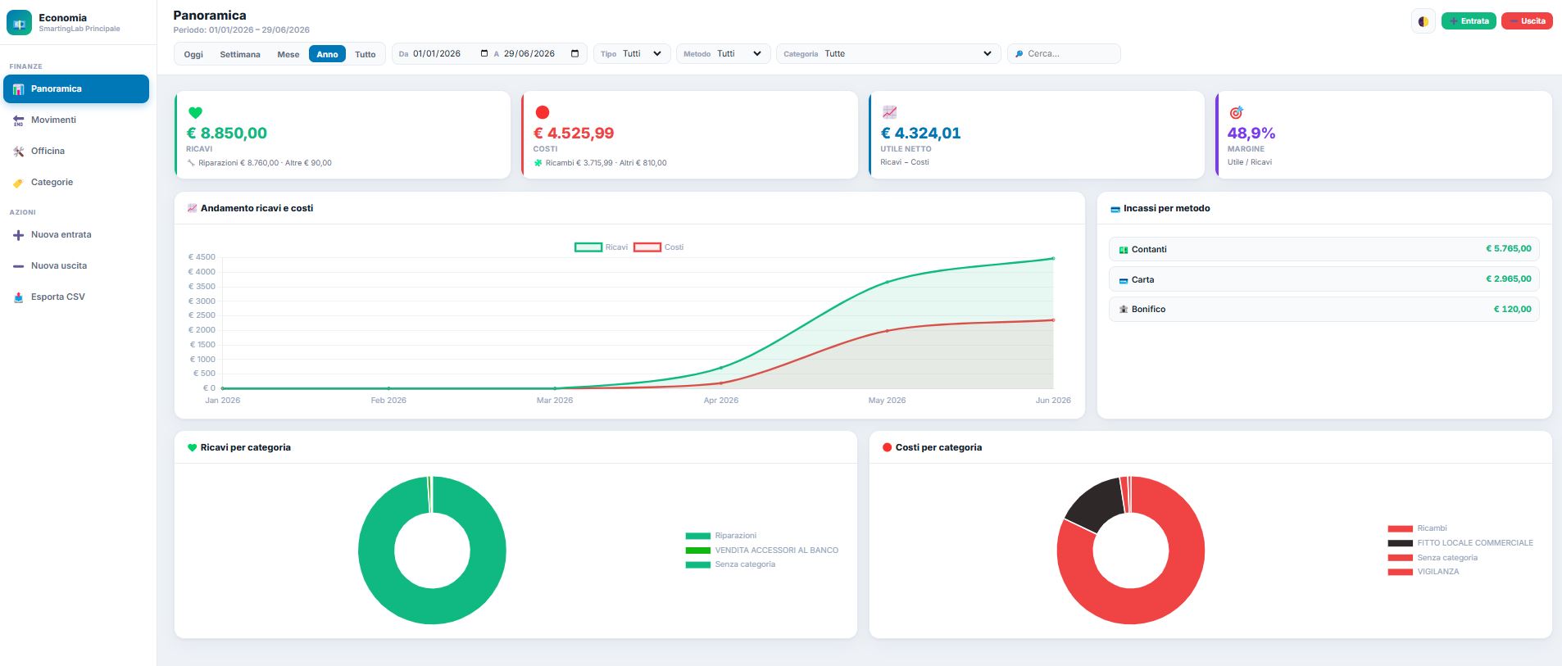This screenshot has height=666, width=1562.
Task: Open the calendar picker for the A date
Action: (574, 54)
